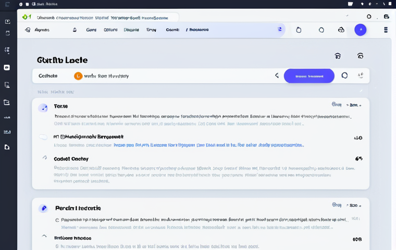
Task: Select the "Dioqnie" tab in the toolbar
Action: tap(131, 30)
